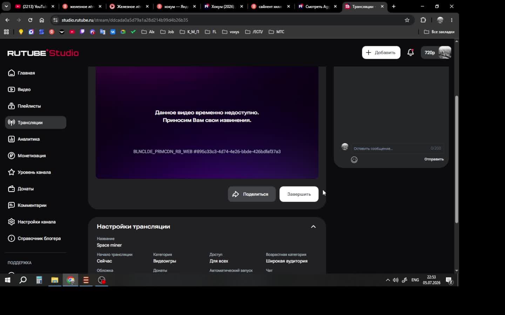Open a new browser tab
Screen dimensions: 505x315
tap(393, 6)
